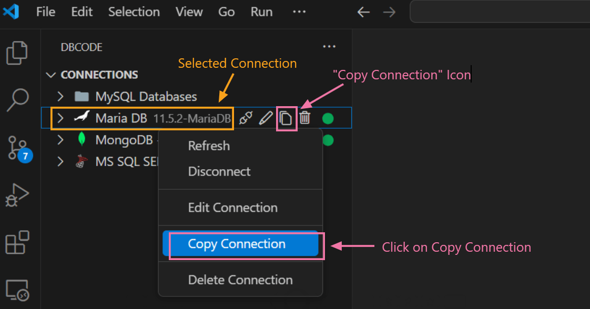The image size is (590, 309).
Task: Click the green status dot on MongoDB
Action: 328,140
